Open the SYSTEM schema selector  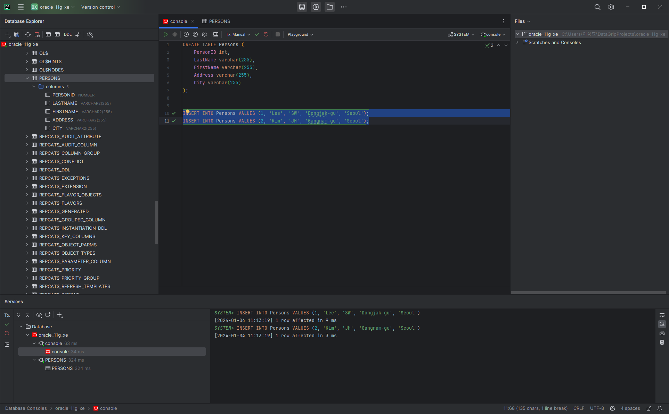pyautogui.click(x=461, y=34)
